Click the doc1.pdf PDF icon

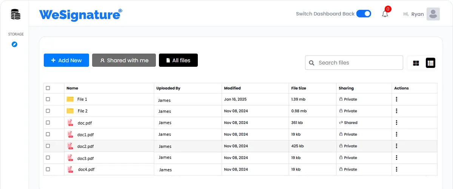[x=70, y=134]
